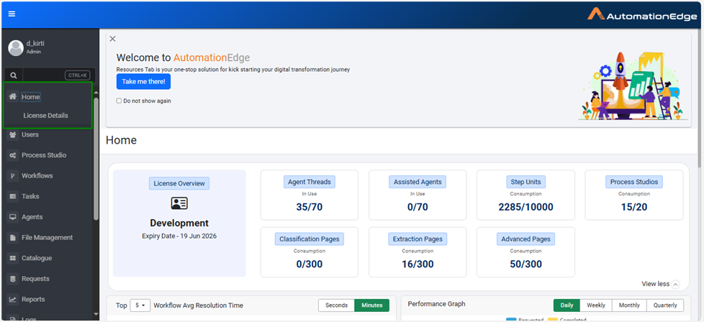Screen dimensions: 704x322
Task: Collapse license cards with View less
Action: 660,284
